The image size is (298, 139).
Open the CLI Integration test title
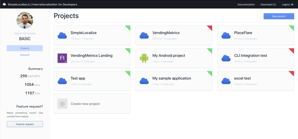pos(251,56)
